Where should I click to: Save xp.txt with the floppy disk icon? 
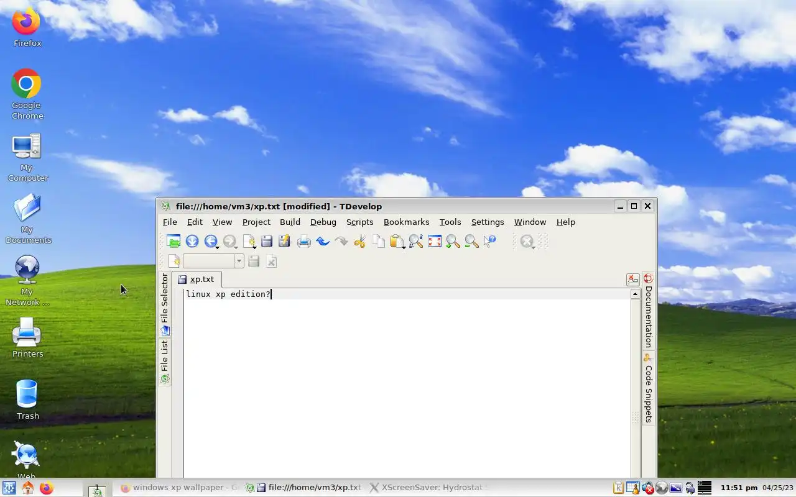coord(267,241)
